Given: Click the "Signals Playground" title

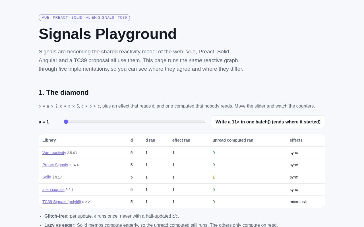Looking at the screenshot, I should pos(107,34).
